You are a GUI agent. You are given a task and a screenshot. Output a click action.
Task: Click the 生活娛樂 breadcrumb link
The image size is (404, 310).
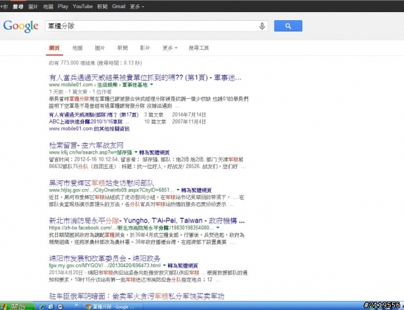[x=107, y=84]
